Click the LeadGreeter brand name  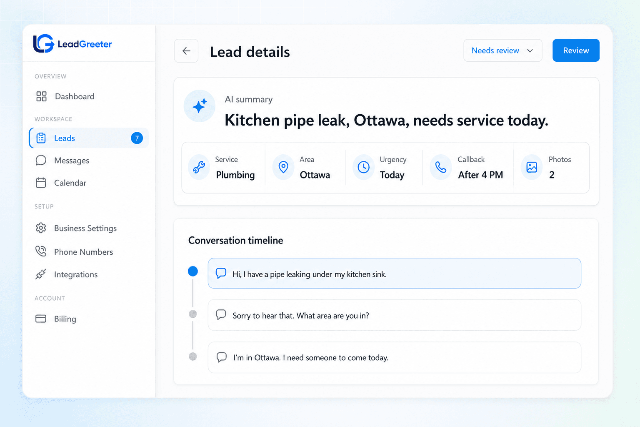pyautogui.click(x=85, y=44)
